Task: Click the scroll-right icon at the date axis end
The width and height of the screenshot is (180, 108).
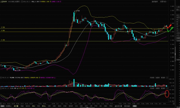Action: (x=174, y=103)
